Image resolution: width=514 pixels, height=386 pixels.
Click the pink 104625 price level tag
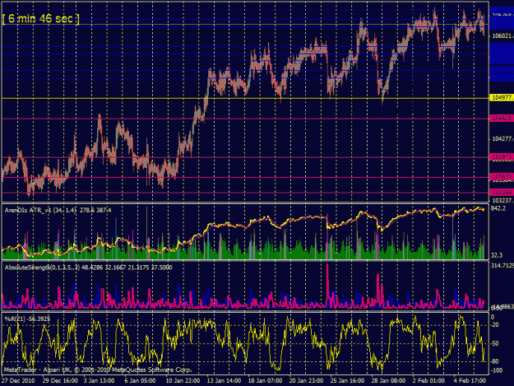tap(502, 118)
